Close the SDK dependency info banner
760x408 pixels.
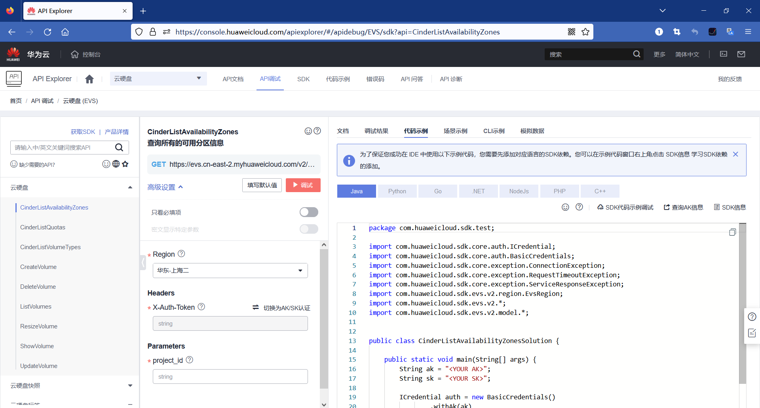tap(735, 154)
